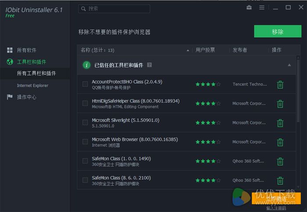Viewport: 307px width, 212px height.
Task: Click the star rating of SafeMon Class 8.6.0.2100
Action: pos(208,180)
